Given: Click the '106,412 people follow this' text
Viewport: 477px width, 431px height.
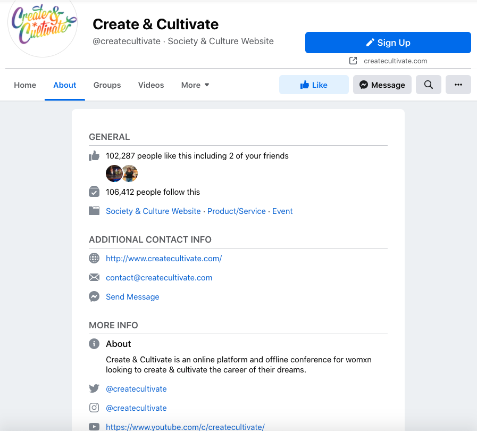Looking at the screenshot, I should point(153,192).
